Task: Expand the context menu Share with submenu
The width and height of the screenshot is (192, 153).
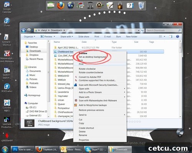Action: pos(100,97)
